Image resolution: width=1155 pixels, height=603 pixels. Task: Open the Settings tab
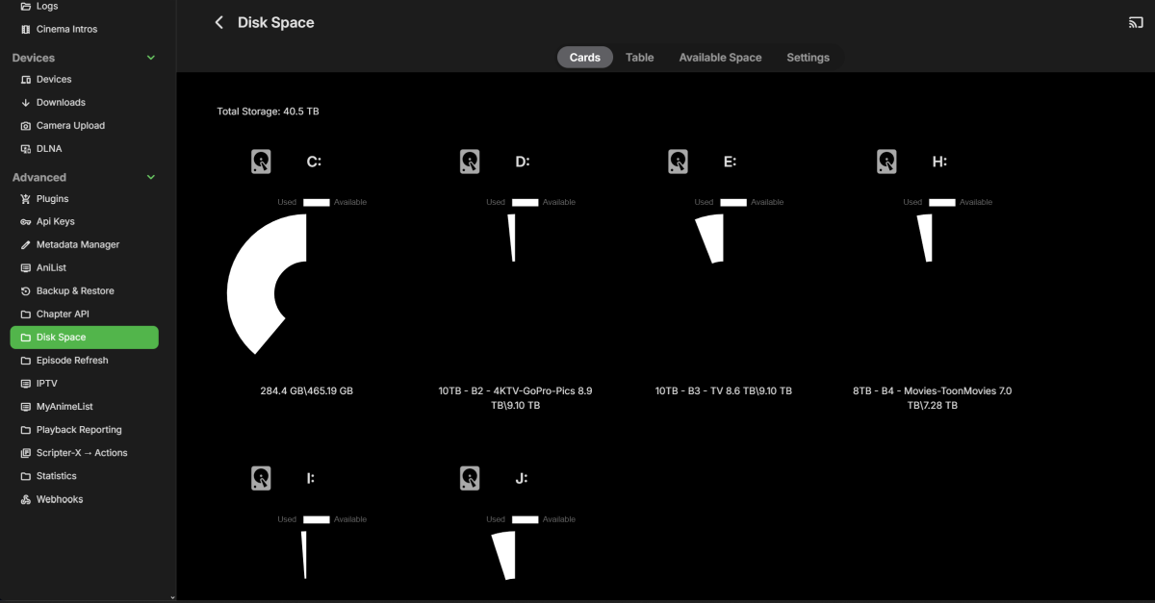pos(808,58)
